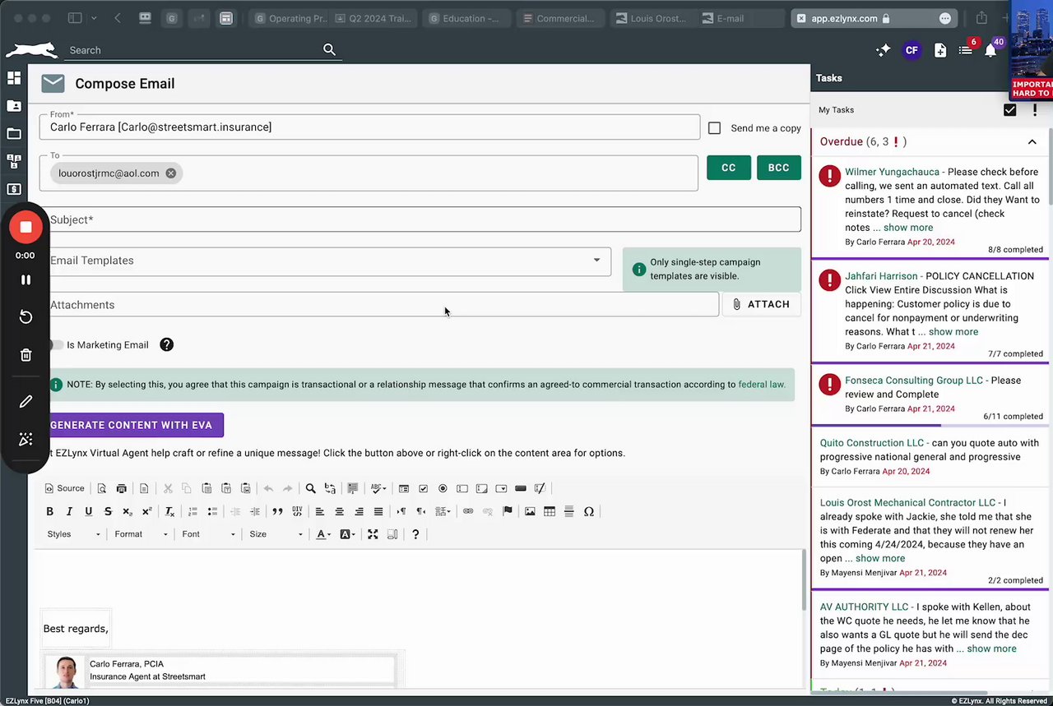The width and height of the screenshot is (1053, 706).
Task: Open the Font dropdown
Action: point(209,534)
